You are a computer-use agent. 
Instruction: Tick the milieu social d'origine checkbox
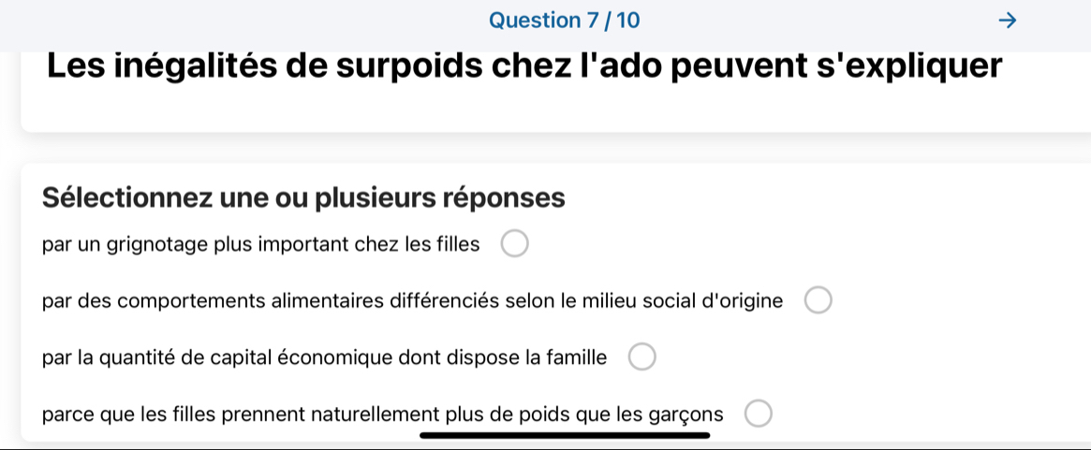tap(818, 301)
